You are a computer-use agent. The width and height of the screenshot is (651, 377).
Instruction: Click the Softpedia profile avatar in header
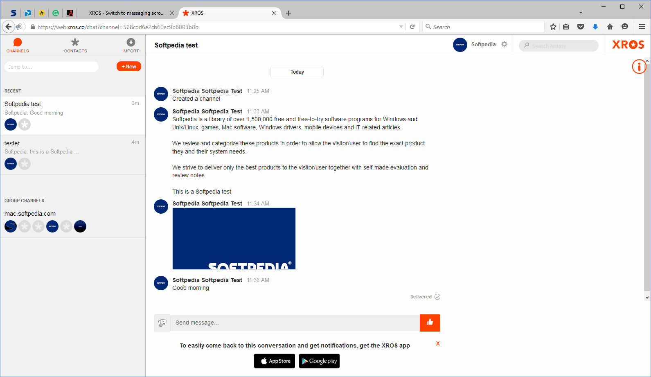pyautogui.click(x=460, y=45)
